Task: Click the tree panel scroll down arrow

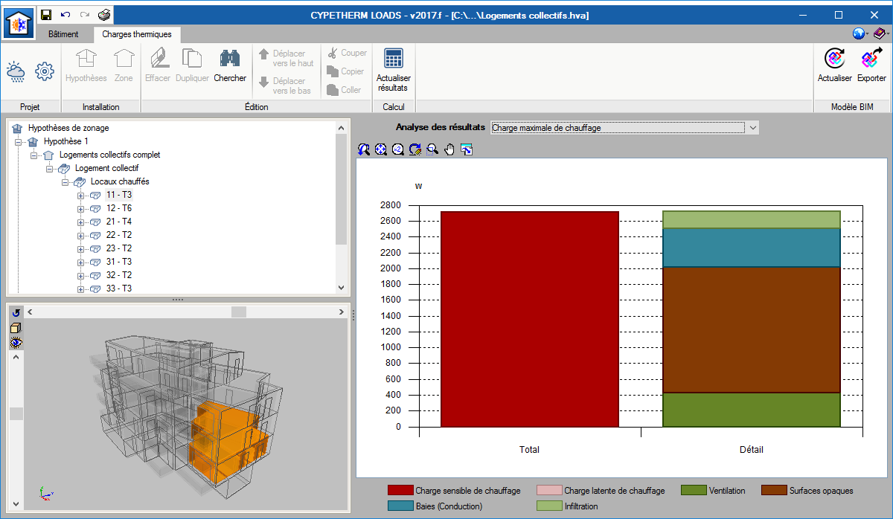Action: [x=341, y=288]
